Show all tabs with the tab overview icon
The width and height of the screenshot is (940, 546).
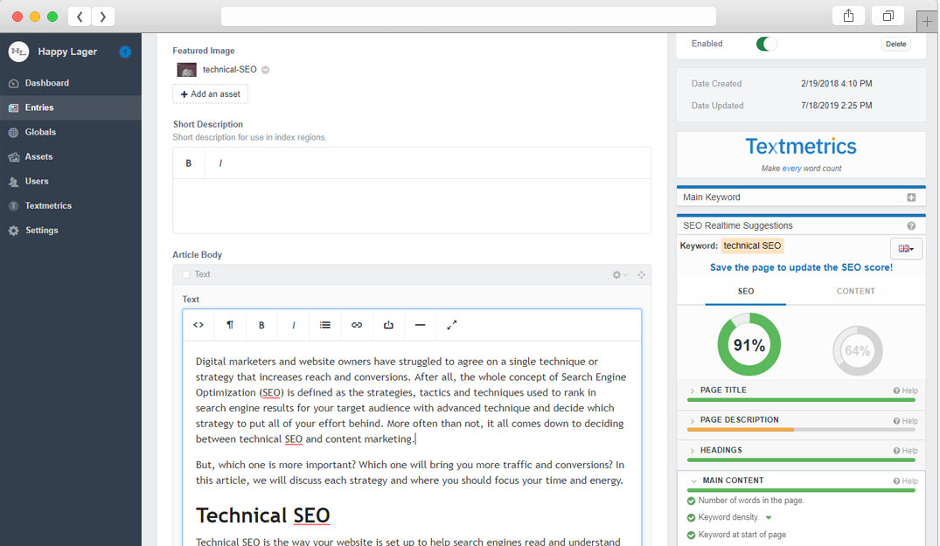[888, 17]
